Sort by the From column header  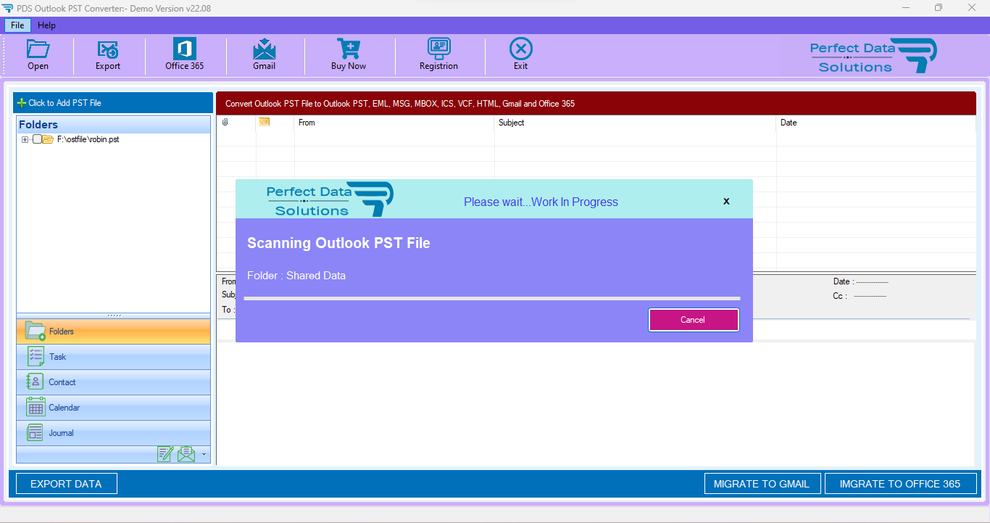coord(394,123)
